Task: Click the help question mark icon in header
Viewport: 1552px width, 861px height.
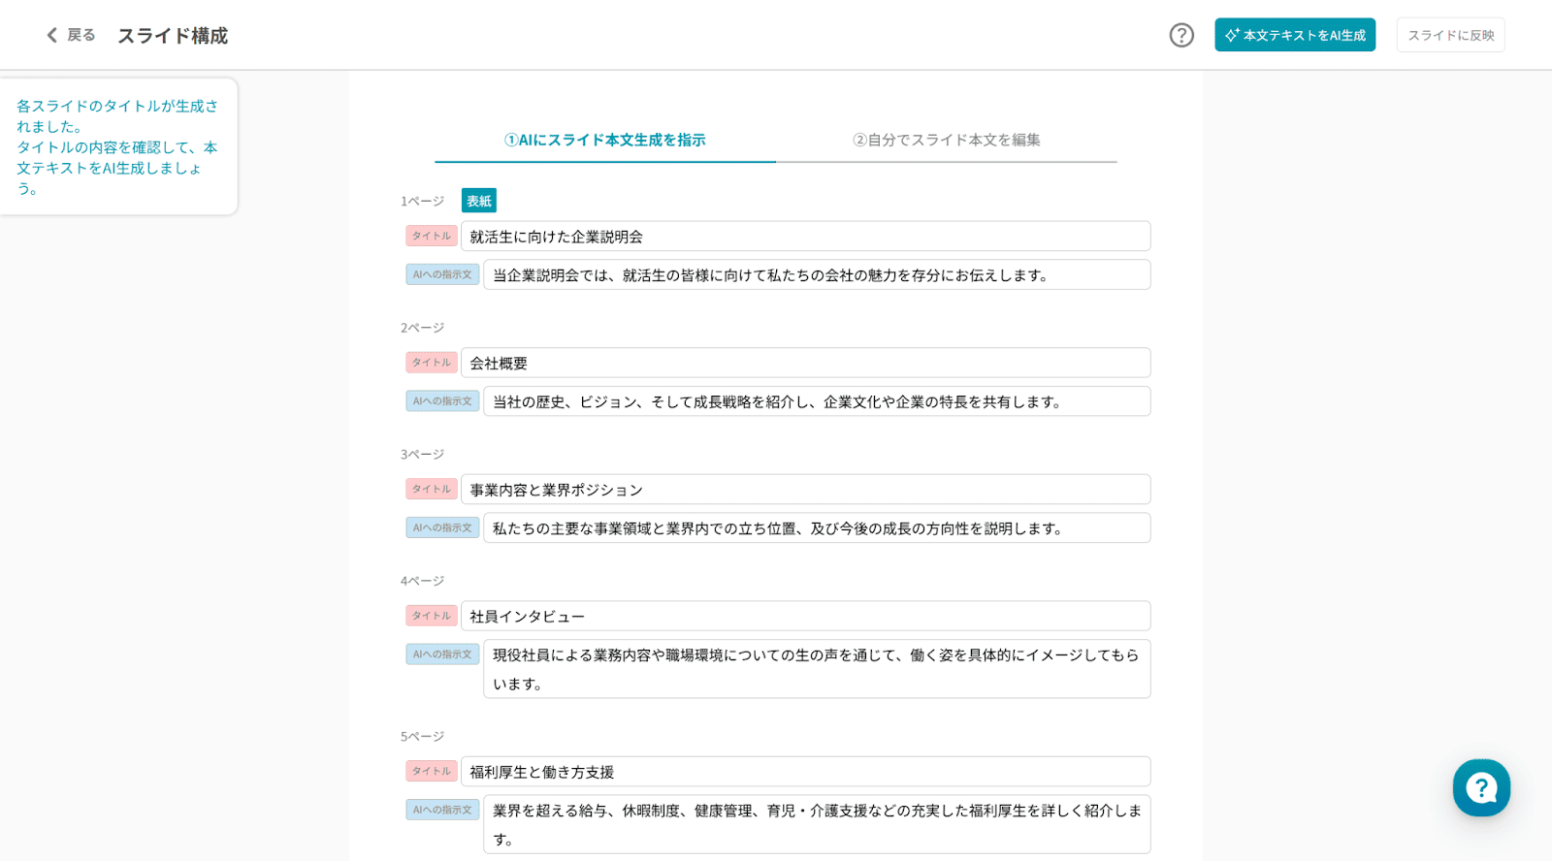Action: pos(1180,35)
